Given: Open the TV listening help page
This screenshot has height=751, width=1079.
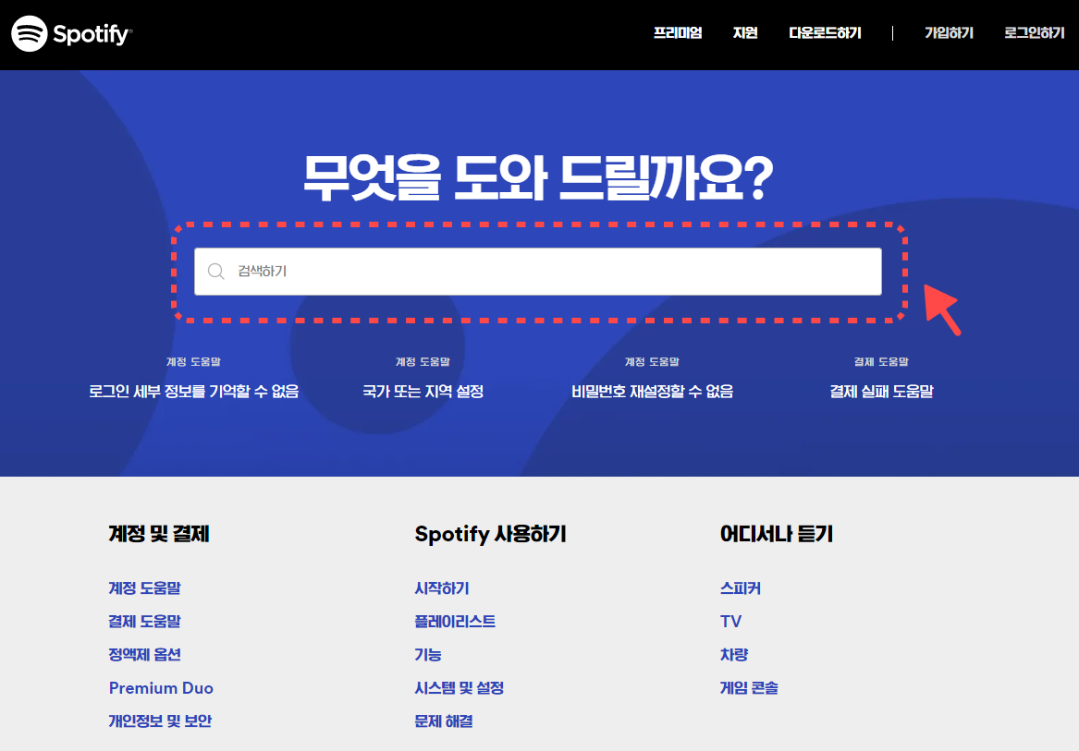Looking at the screenshot, I should 731,621.
